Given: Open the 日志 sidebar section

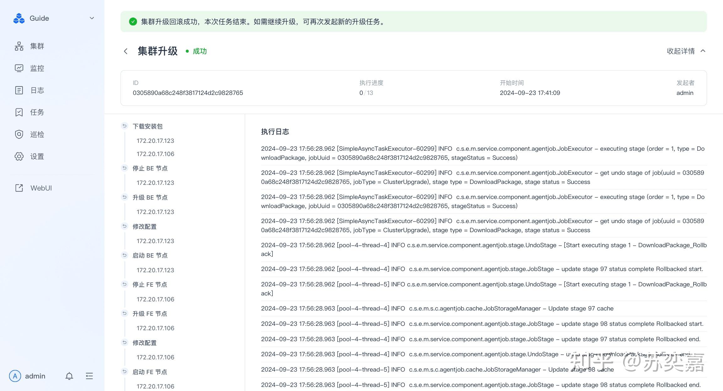Looking at the screenshot, I should pos(37,90).
